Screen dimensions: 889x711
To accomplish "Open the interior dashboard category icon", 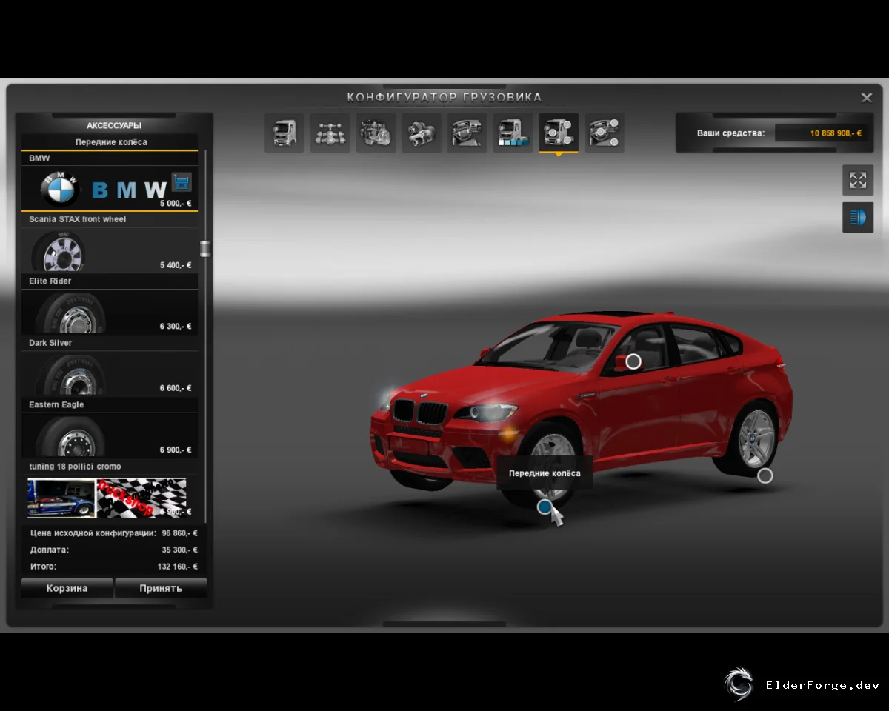I will 467,133.
